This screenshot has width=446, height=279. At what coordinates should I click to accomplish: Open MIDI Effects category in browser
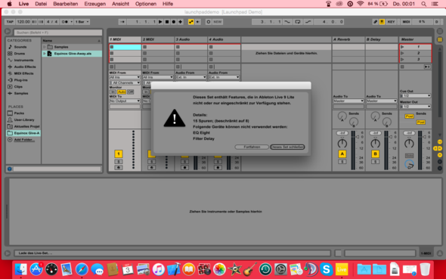[x=23, y=73]
